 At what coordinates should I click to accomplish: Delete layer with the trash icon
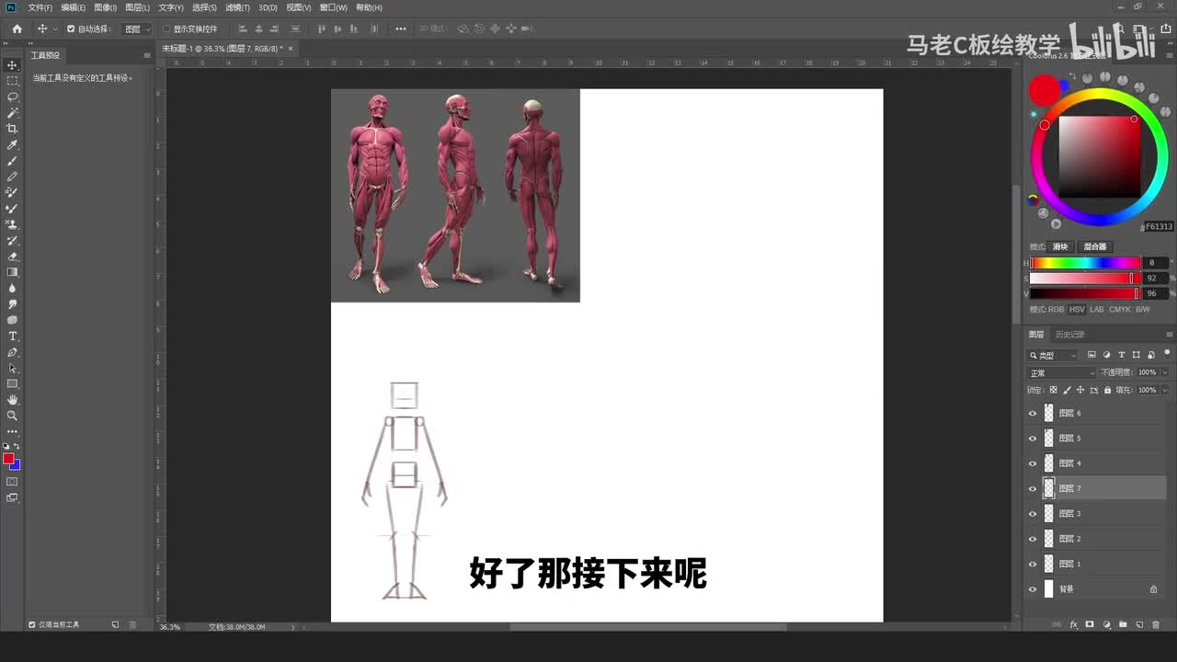(x=1156, y=624)
